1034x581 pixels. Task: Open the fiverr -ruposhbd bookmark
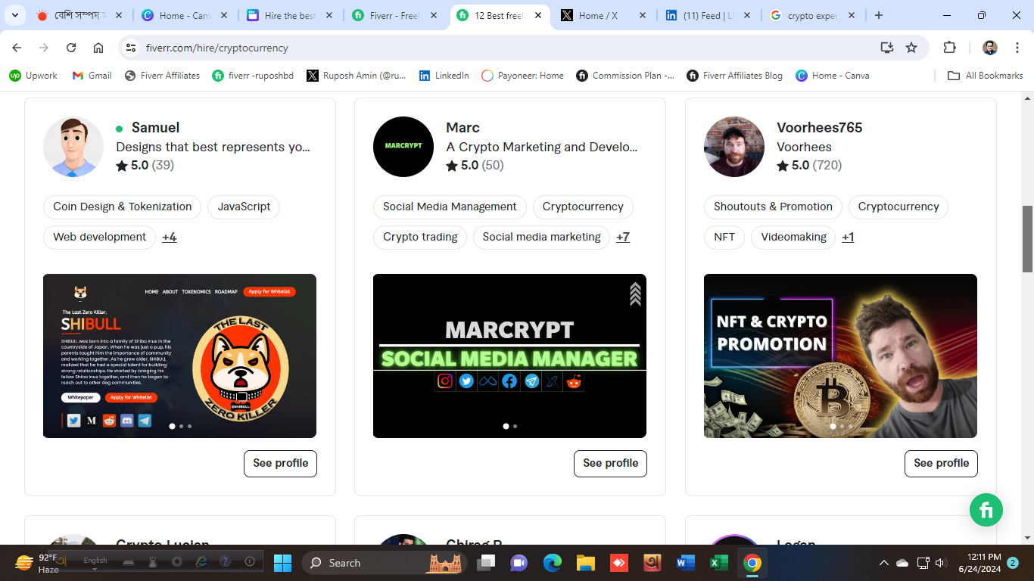(254, 76)
